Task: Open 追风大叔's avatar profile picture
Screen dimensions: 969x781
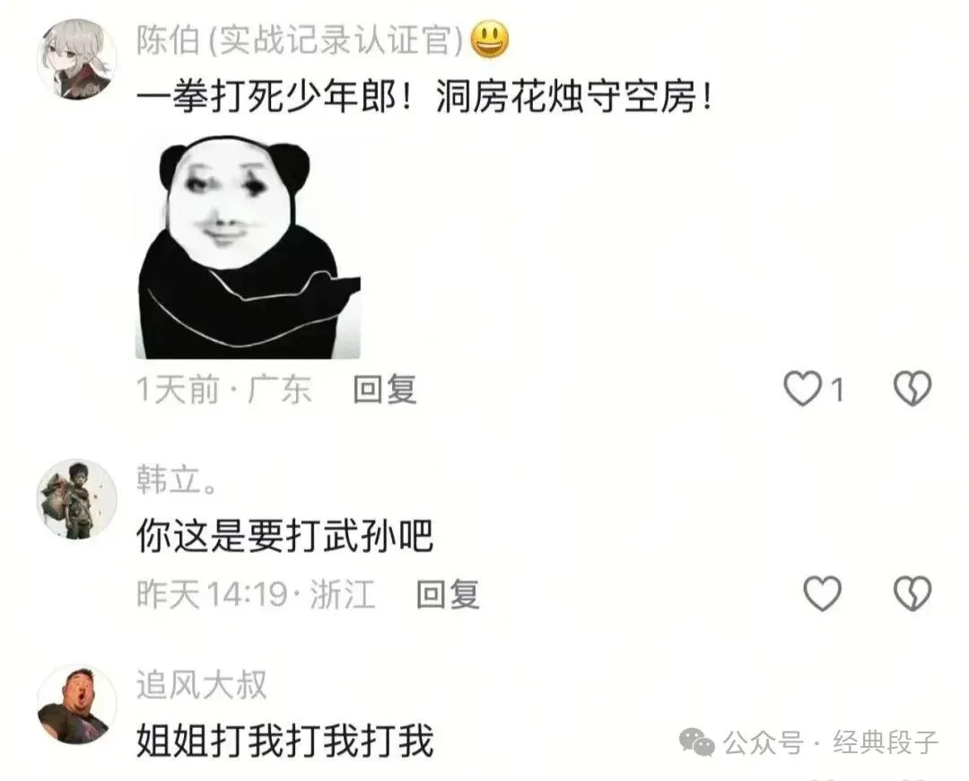Action: click(76, 705)
